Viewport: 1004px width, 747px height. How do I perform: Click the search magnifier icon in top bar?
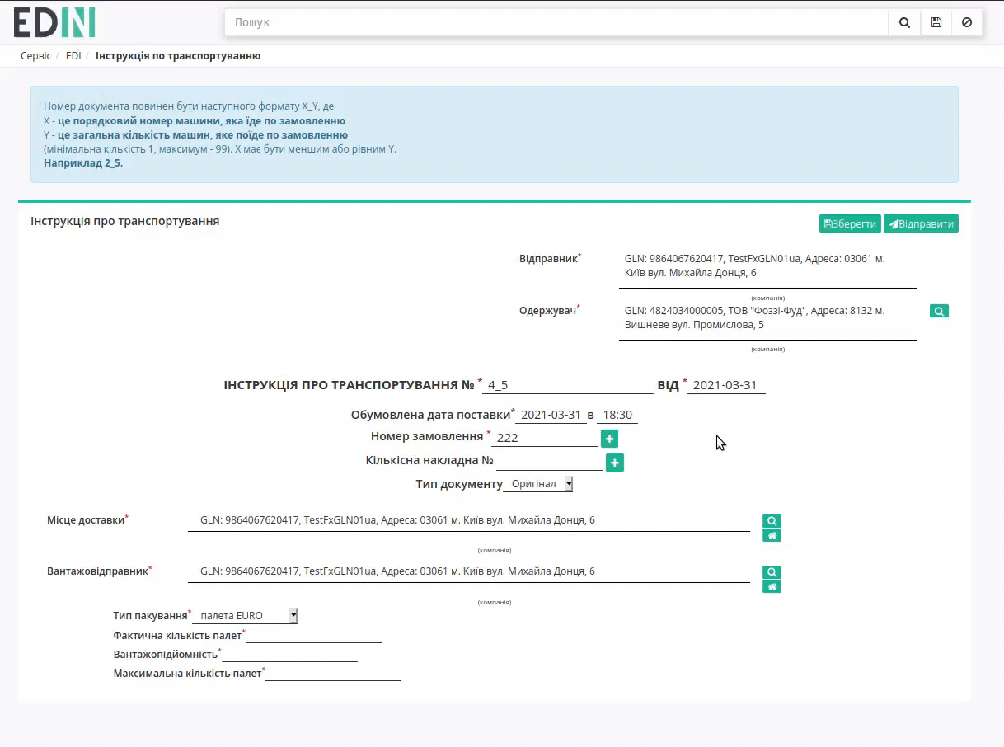pos(904,23)
